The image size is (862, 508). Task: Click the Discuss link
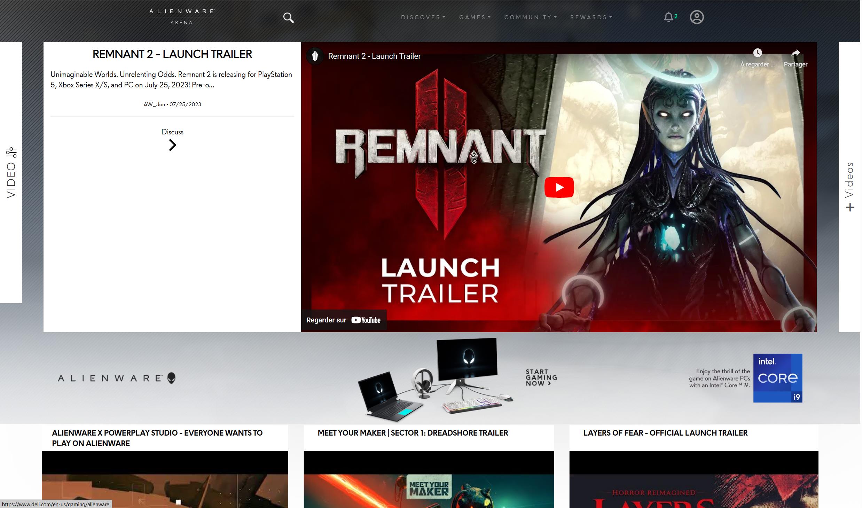[172, 132]
